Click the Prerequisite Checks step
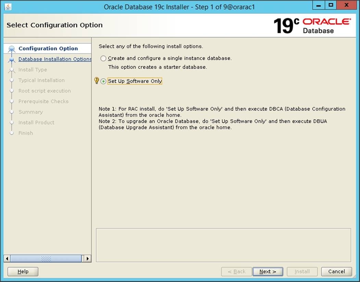This screenshot has width=360, height=282. tap(44, 101)
